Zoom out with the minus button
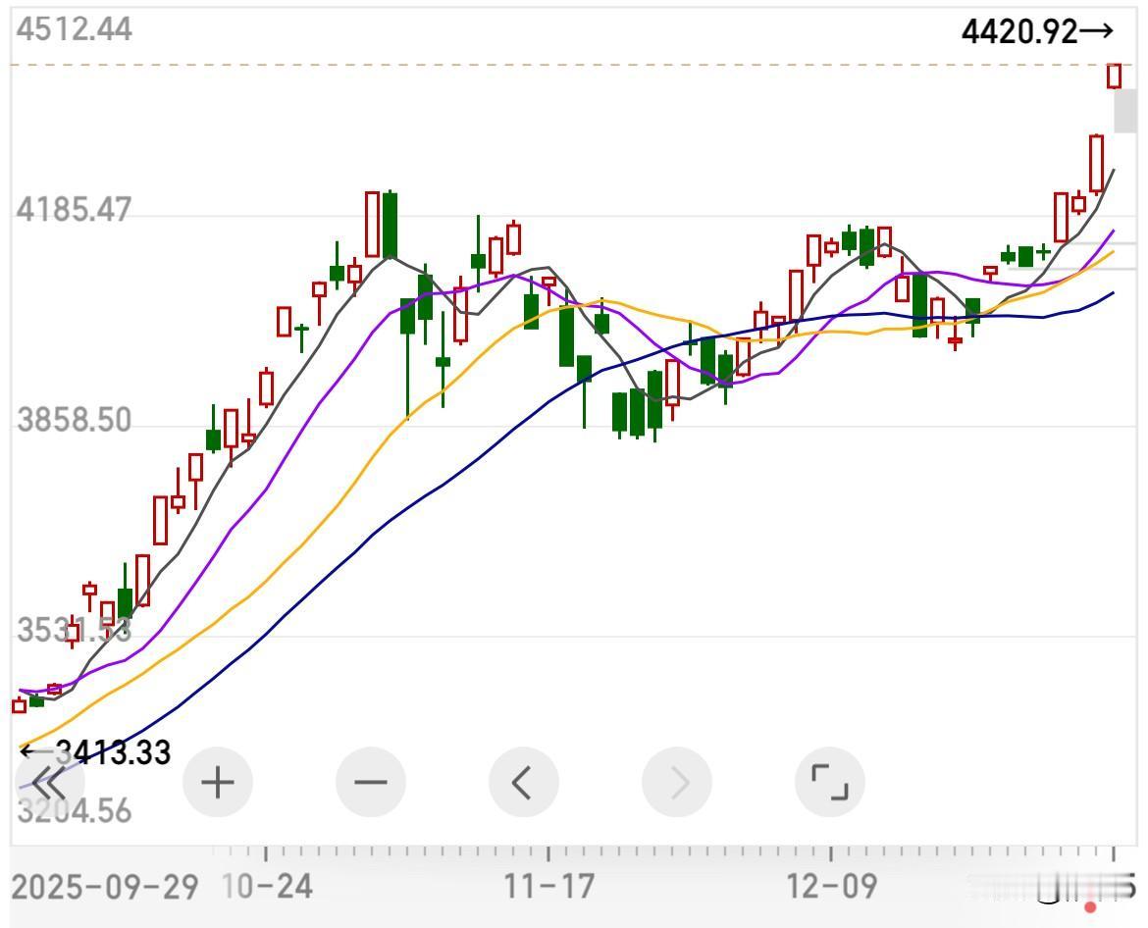This screenshot has height=928, width=1148. [371, 783]
